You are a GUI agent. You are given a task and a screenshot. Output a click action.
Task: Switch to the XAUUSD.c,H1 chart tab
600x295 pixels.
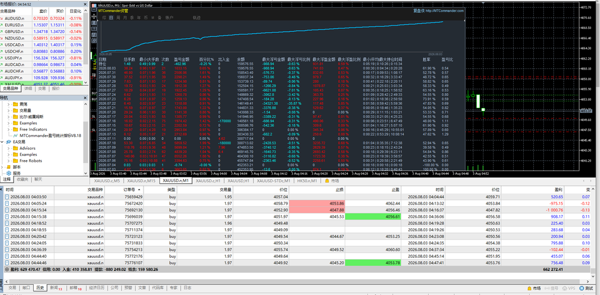click(208, 181)
